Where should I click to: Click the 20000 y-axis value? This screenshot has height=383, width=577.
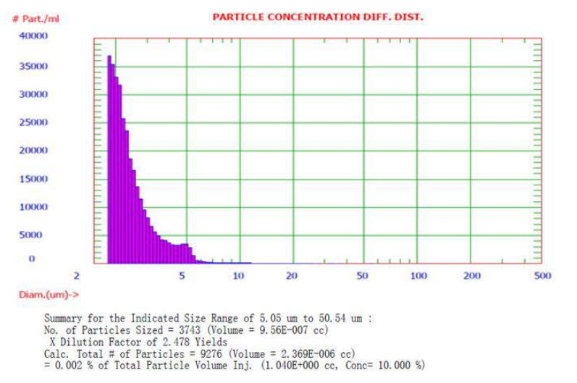coord(33,150)
